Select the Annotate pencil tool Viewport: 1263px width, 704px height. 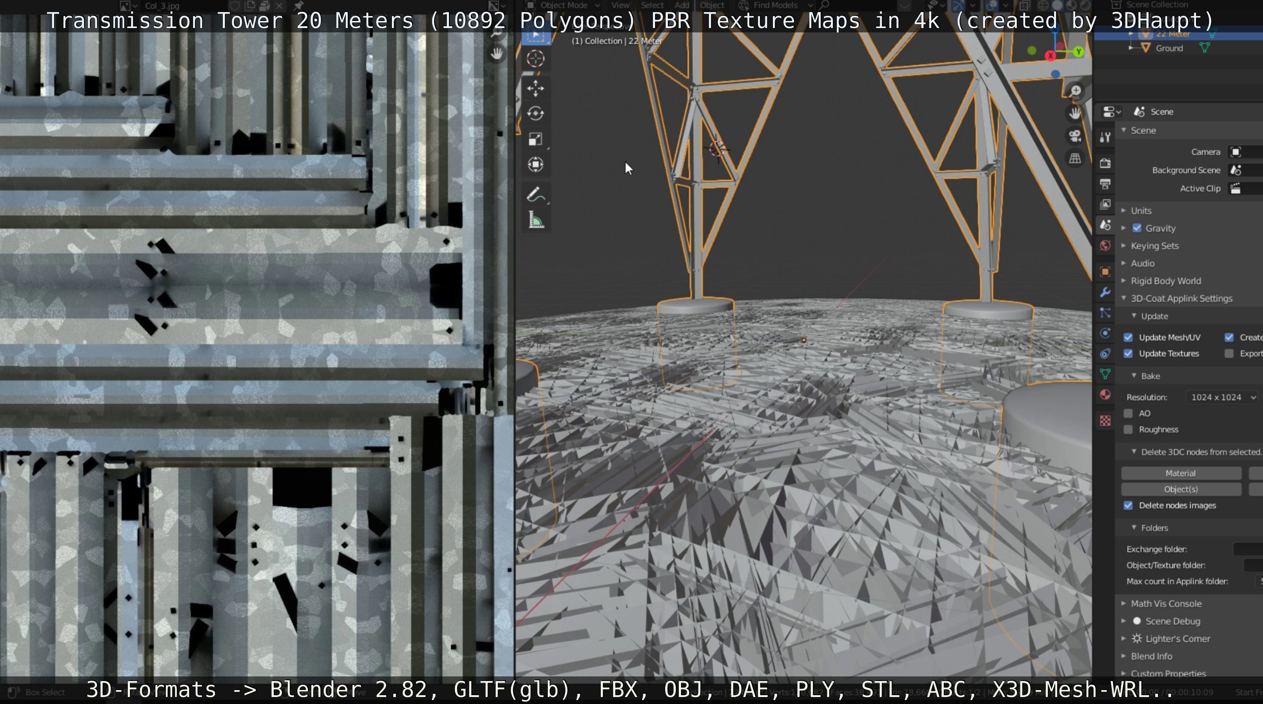point(536,195)
